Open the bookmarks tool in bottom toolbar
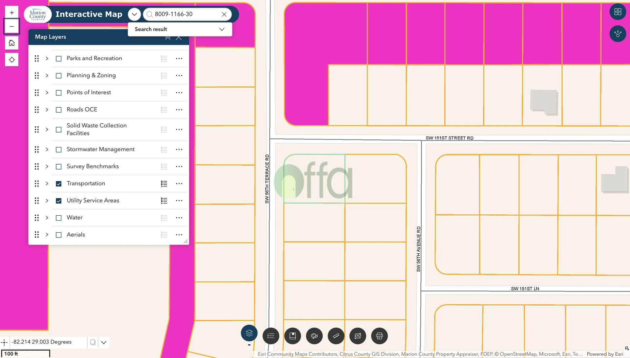 tap(292, 336)
